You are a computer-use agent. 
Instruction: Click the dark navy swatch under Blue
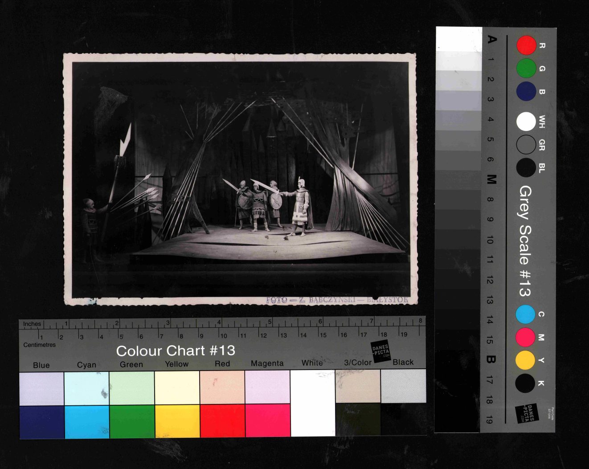coord(42,421)
